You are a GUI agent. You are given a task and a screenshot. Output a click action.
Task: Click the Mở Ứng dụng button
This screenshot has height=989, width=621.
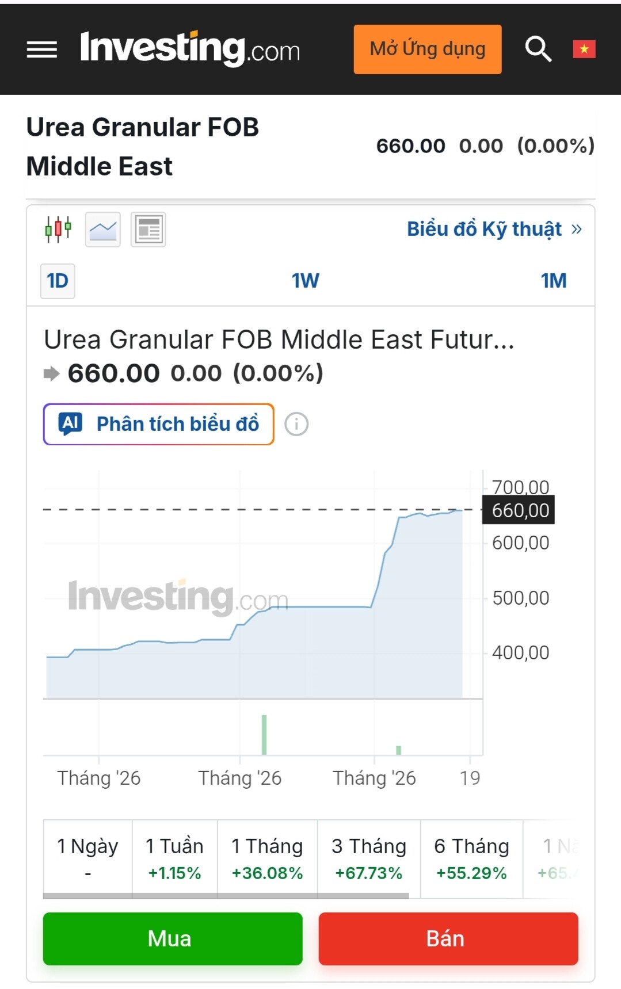(x=427, y=49)
